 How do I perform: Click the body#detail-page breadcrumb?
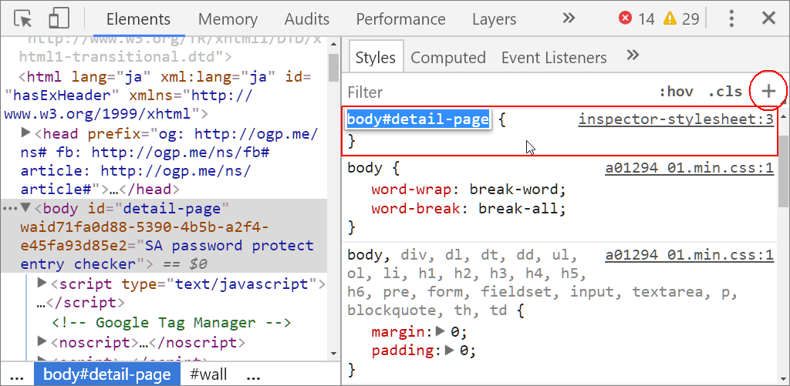tap(106, 374)
